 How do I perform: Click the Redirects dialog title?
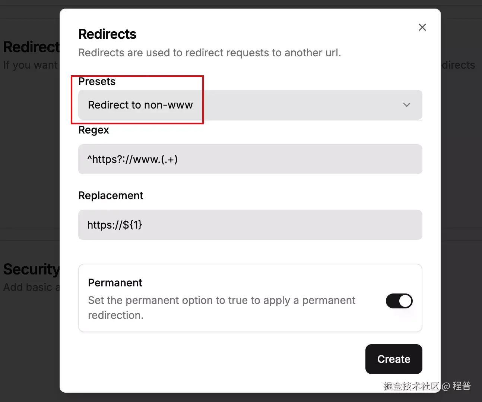pos(107,34)
